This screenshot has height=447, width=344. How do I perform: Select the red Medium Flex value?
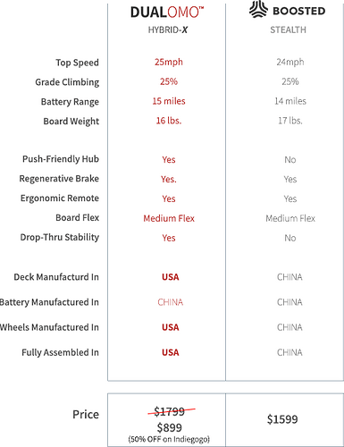[x=169, y=218]
